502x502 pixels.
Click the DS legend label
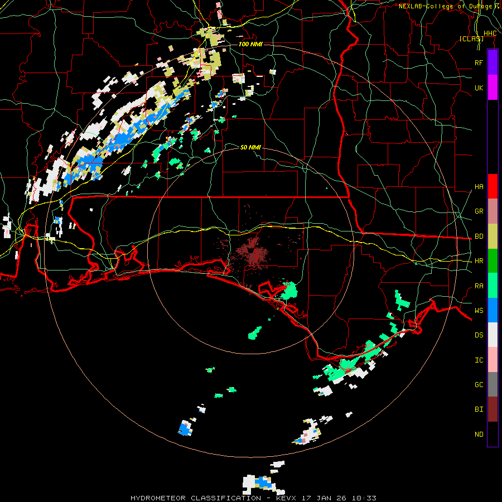(479, 335)
